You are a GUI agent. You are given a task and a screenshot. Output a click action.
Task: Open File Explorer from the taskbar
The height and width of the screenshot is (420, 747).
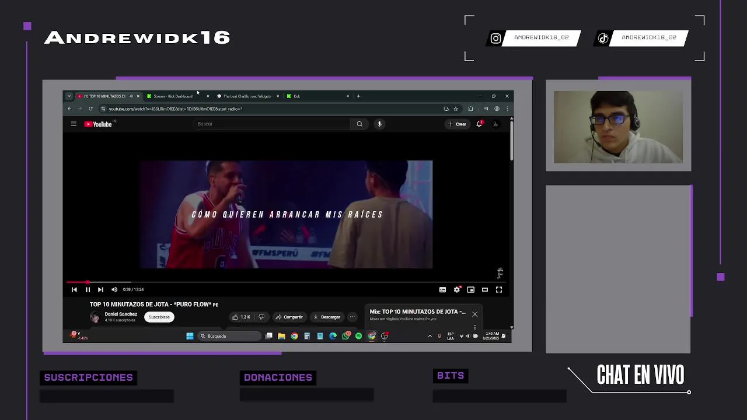[281, 336]
